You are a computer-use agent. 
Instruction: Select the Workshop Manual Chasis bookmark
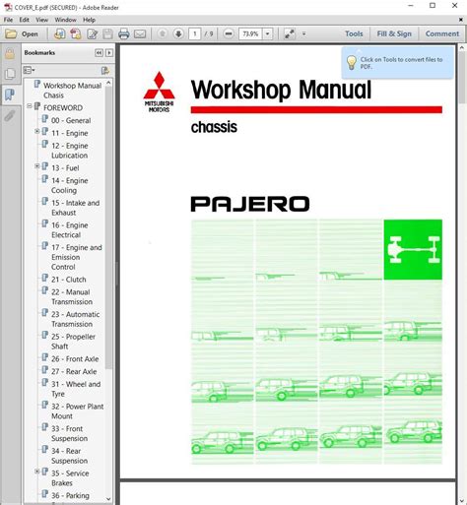click(72, 91)
